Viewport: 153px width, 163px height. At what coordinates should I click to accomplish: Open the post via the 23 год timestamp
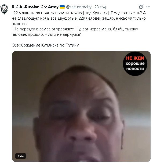[100, 7]
